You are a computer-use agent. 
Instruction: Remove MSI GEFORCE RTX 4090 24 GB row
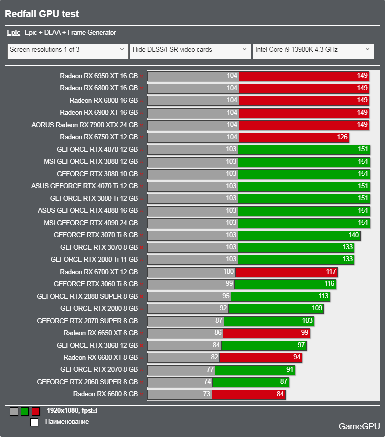point(142,223)
